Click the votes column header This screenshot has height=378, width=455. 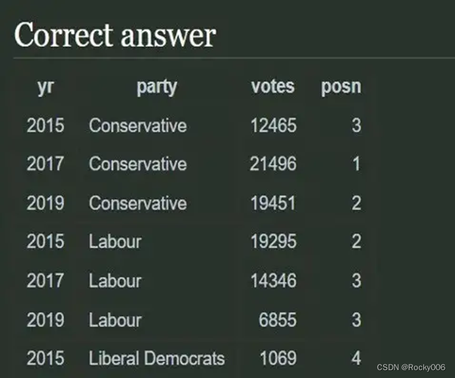pos(273,86)
